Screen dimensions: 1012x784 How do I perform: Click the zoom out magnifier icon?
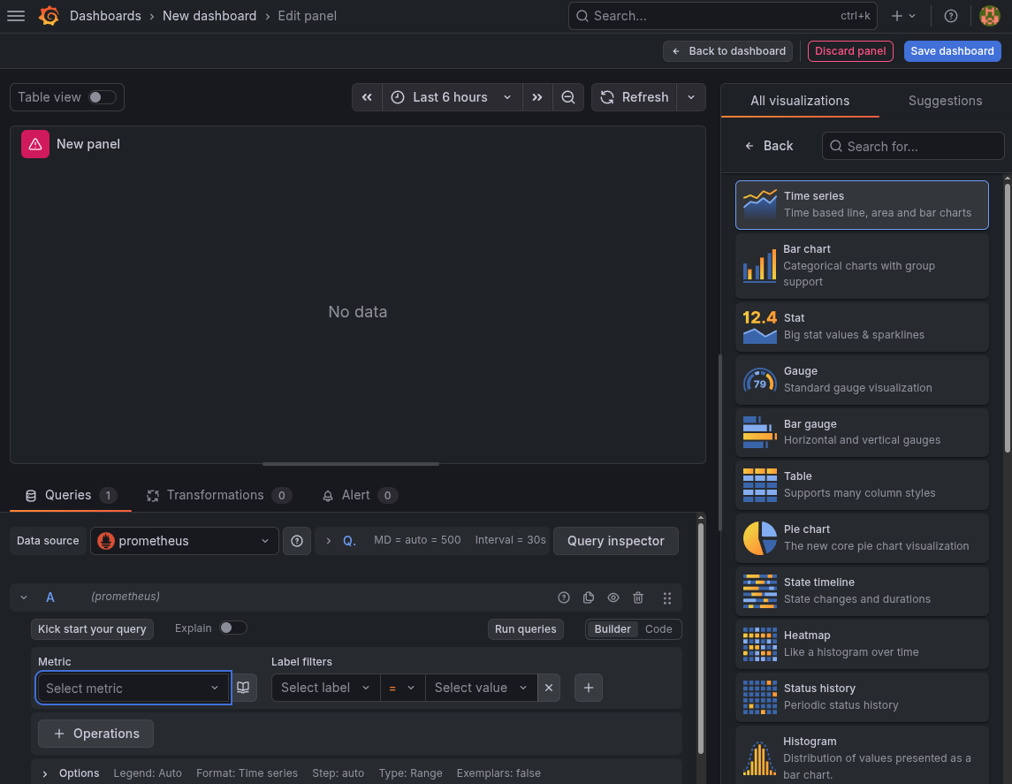pyautogui.click(x=568, y=97)
